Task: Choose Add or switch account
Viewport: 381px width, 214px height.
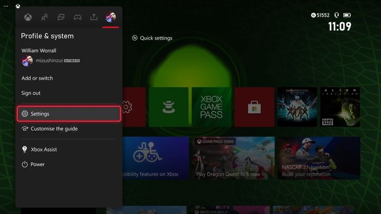Action: [x=37, y=78]
